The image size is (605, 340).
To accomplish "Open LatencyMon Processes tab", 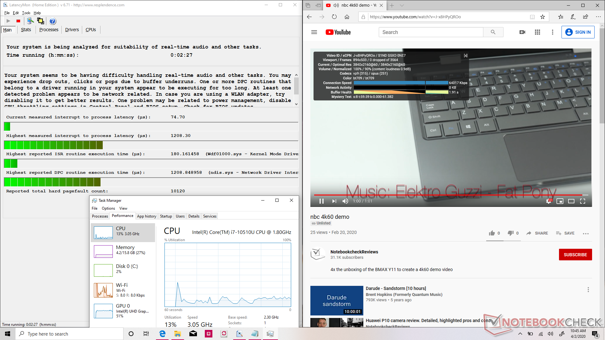I will pos(49,30).
